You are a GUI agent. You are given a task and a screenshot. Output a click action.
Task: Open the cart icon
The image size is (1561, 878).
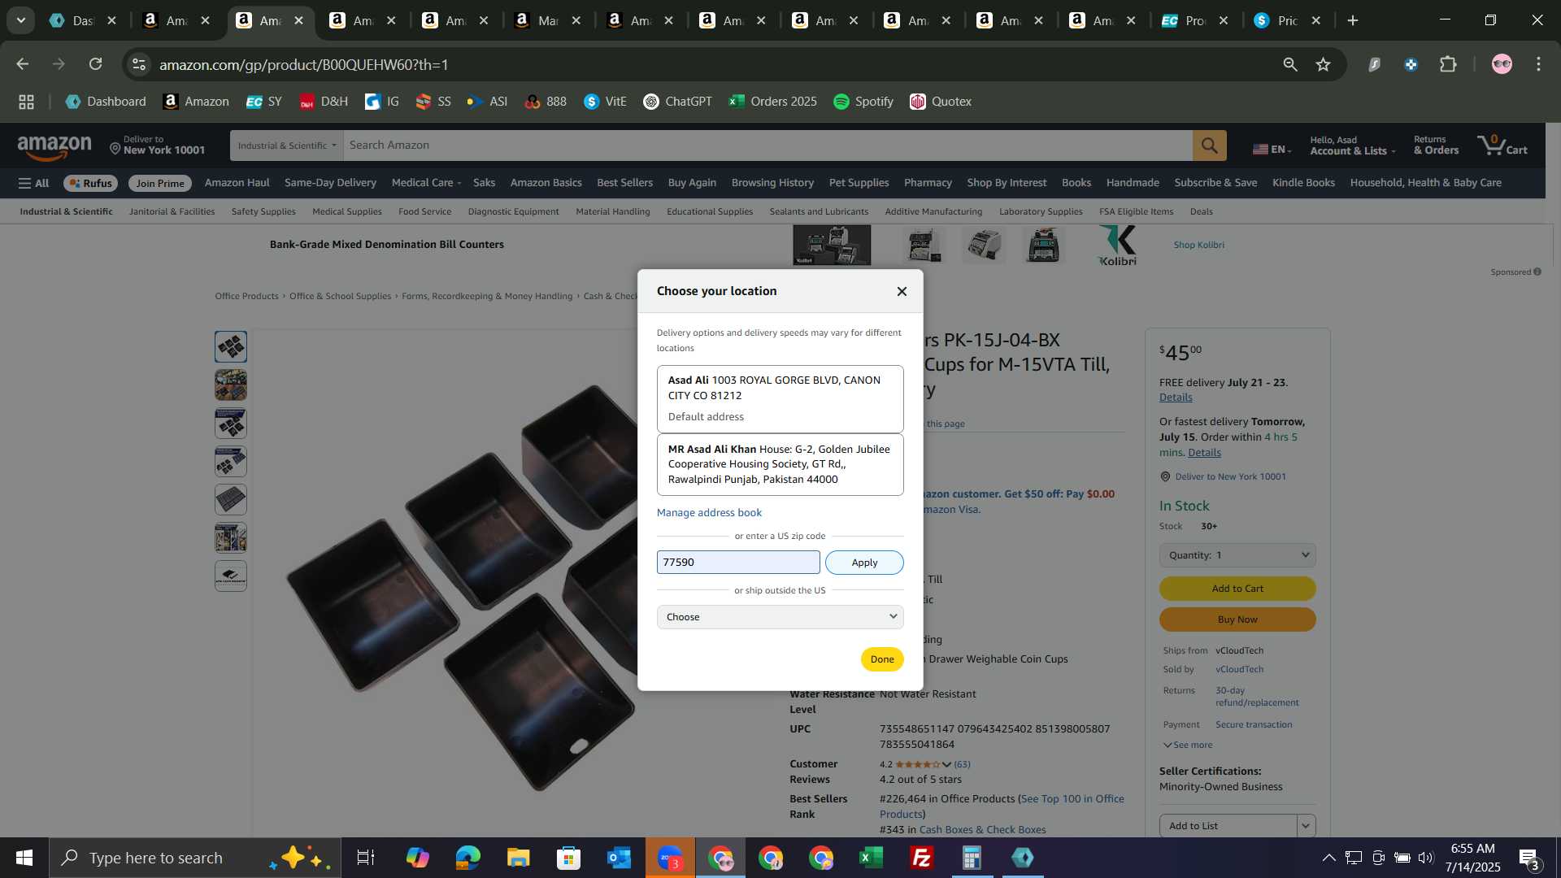(x=1502, y=146)
